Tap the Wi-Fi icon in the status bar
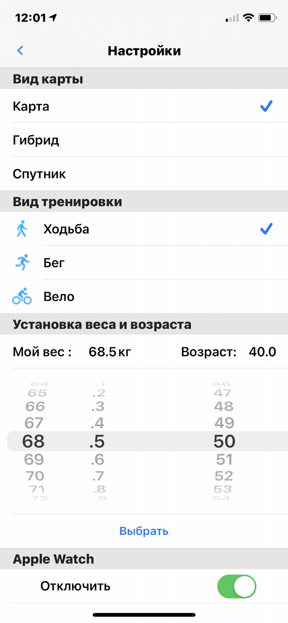The image size is (288, 623). [x=249, y=17]
